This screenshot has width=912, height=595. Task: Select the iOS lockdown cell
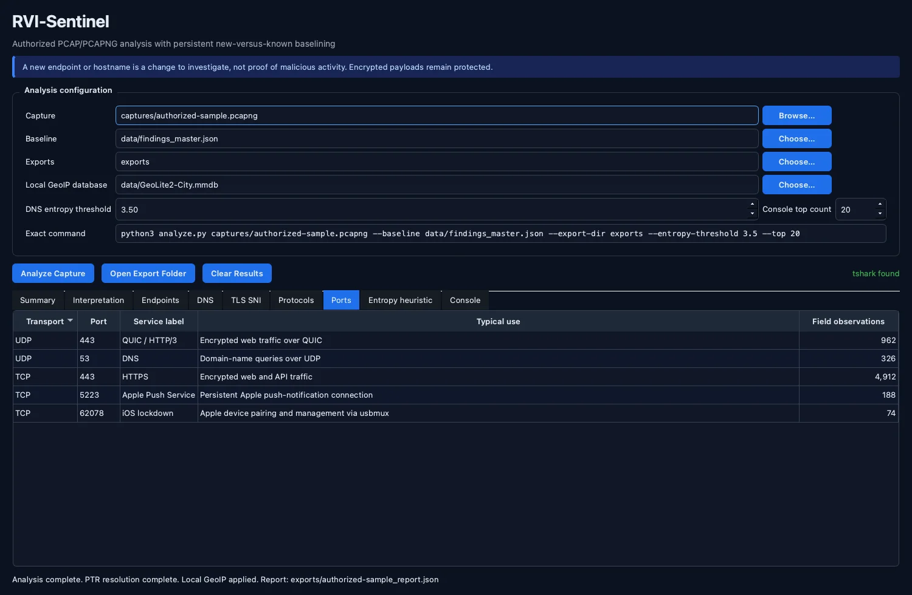tap(159, 413)
